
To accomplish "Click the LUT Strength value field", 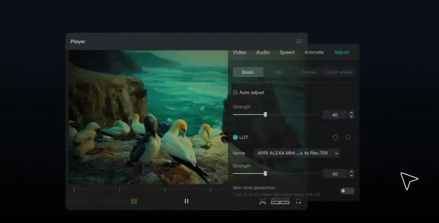I will 335,174.
